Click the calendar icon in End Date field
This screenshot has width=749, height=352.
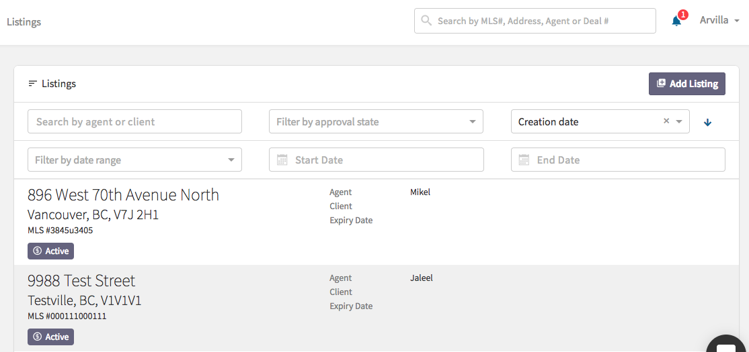[524, 160]
